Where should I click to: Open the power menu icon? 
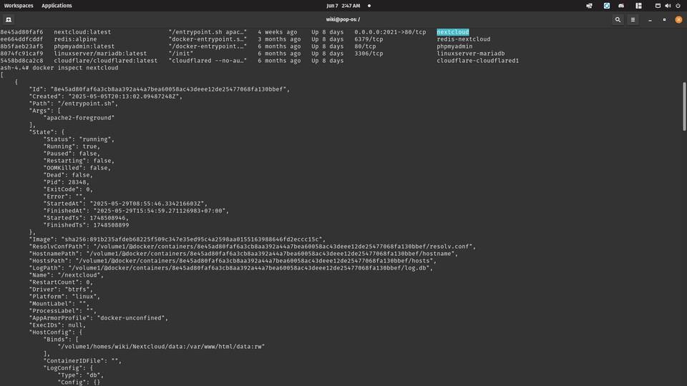pos(678,6)
